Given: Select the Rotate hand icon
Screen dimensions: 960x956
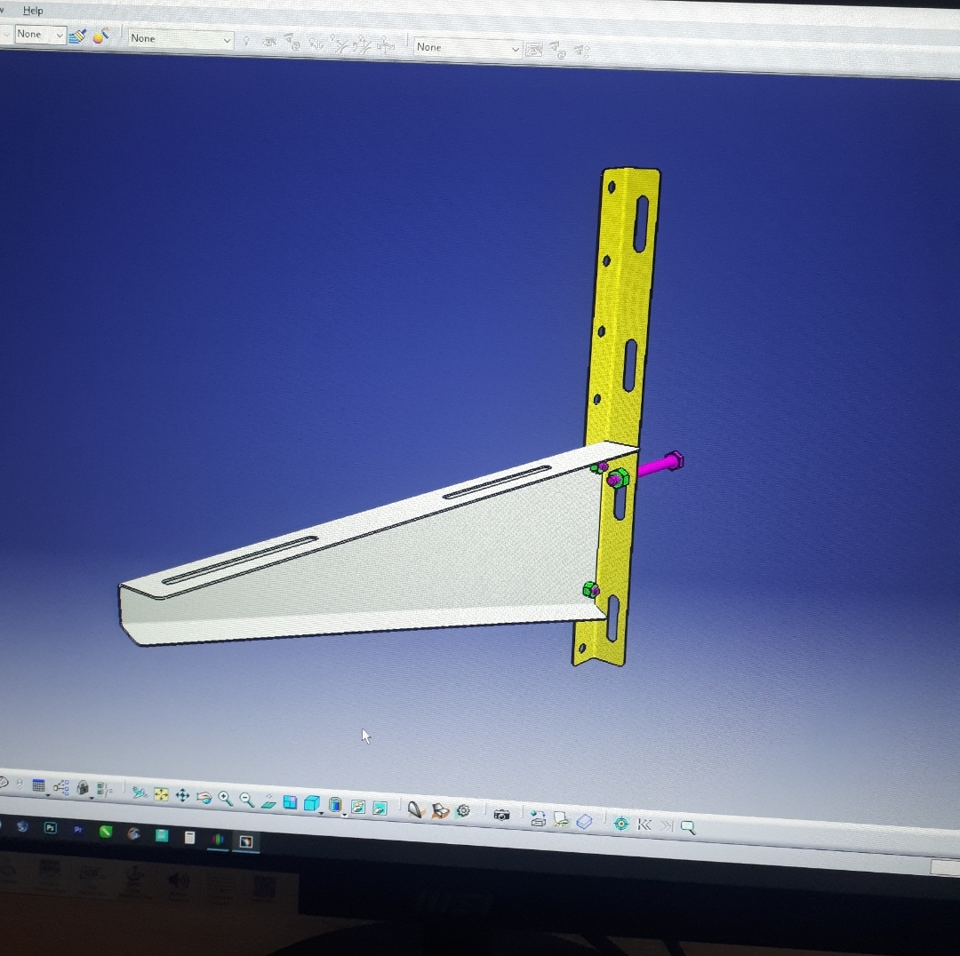Looking at the screenshot, I should tap(204, 798).
